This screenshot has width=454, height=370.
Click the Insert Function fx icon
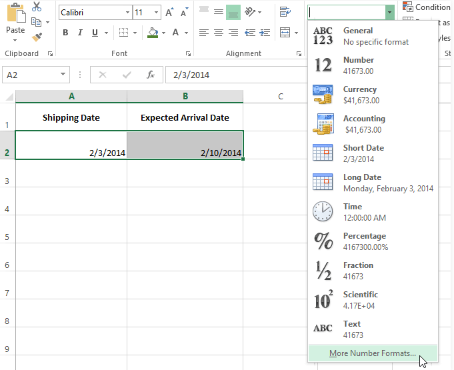click(151, 75)
